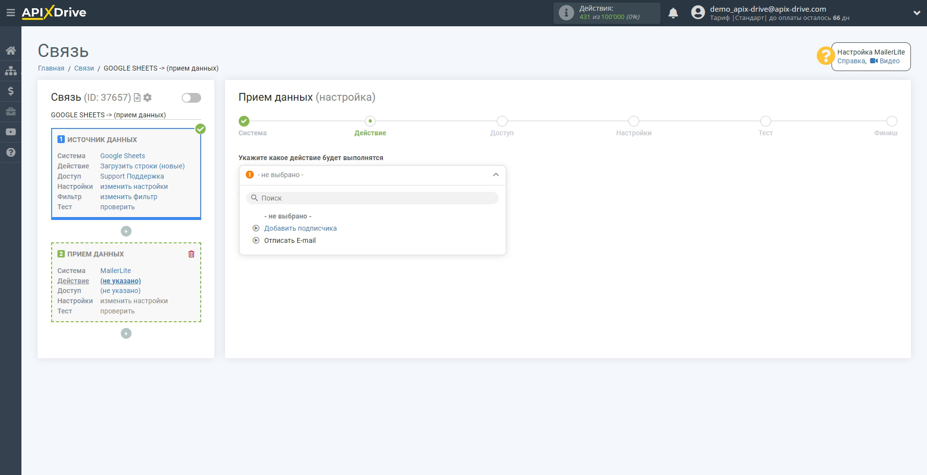Click the magnifier icon in search
This screenshot has height=475, width=927.
pos(254,198)
